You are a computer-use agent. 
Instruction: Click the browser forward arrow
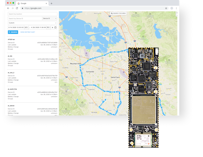13,8
